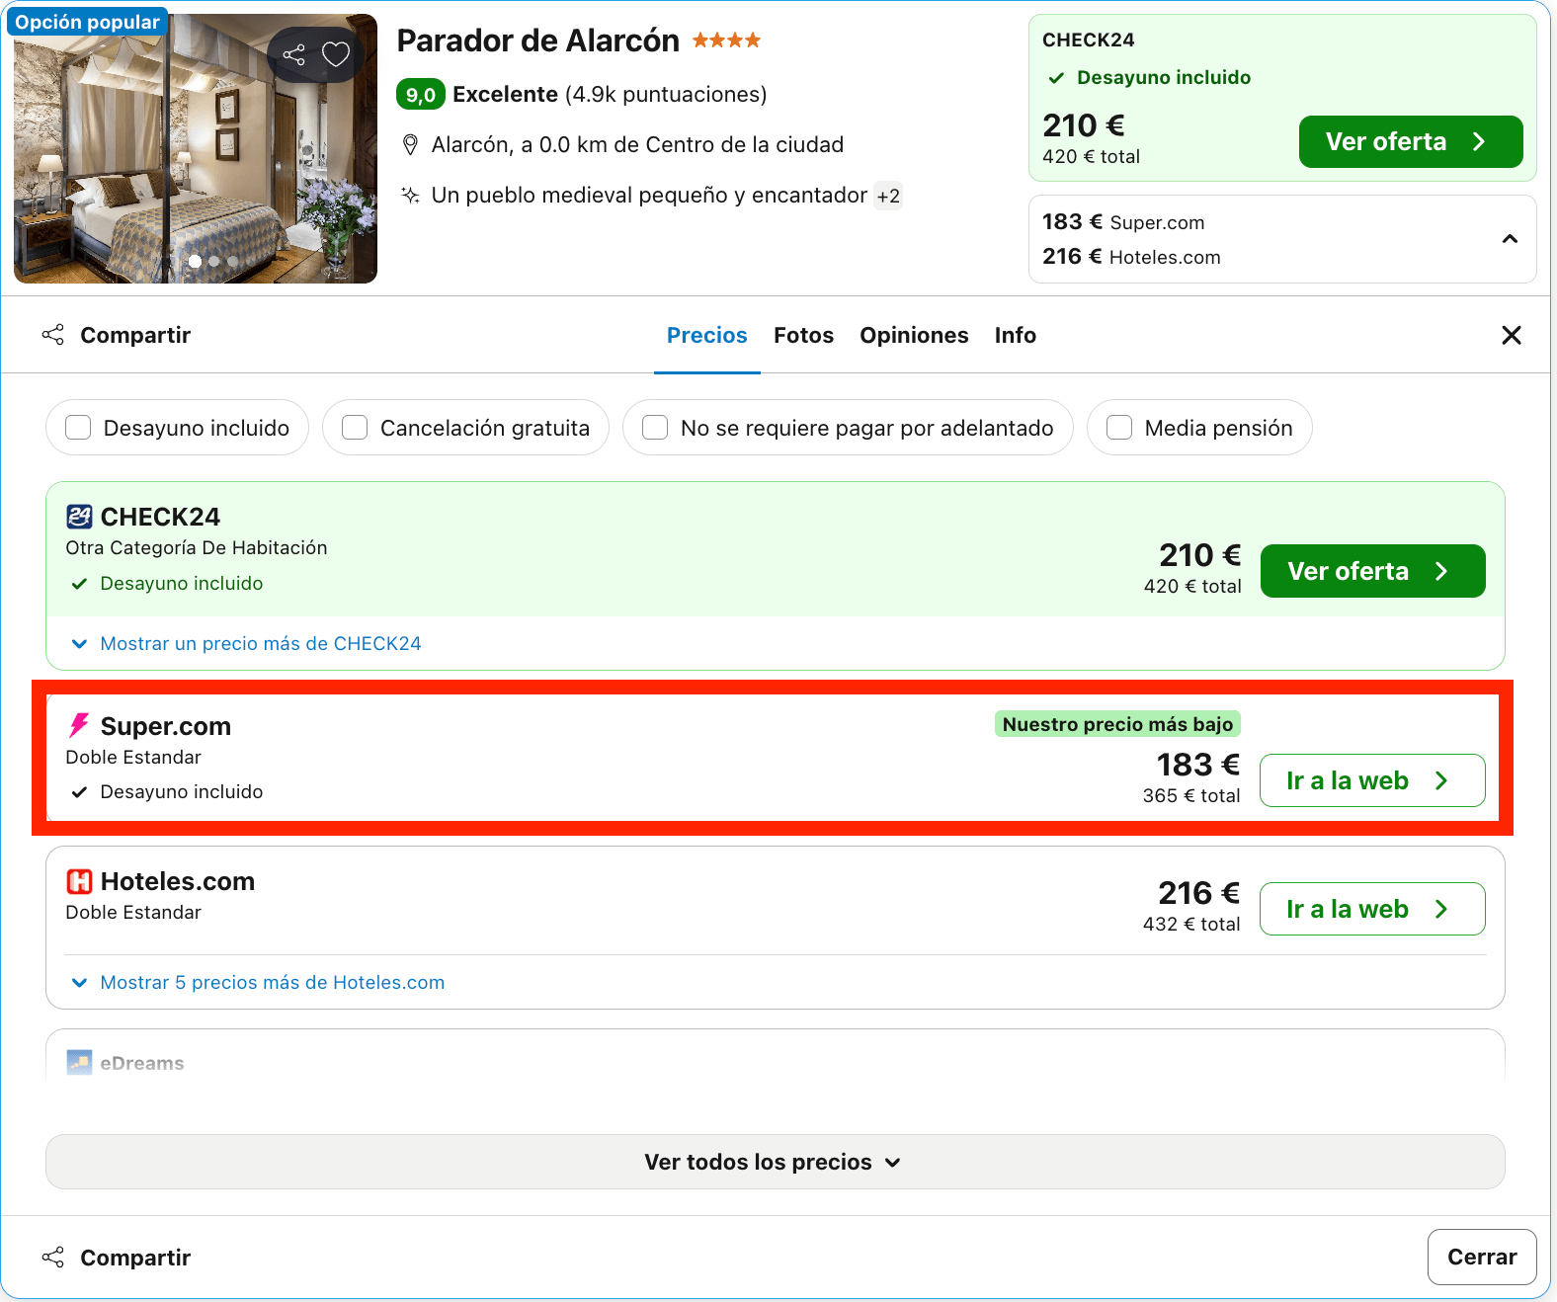Show the +2 additional highlights badge
The height and width of the screenshot is (1302, 1557).
point(888,196)
